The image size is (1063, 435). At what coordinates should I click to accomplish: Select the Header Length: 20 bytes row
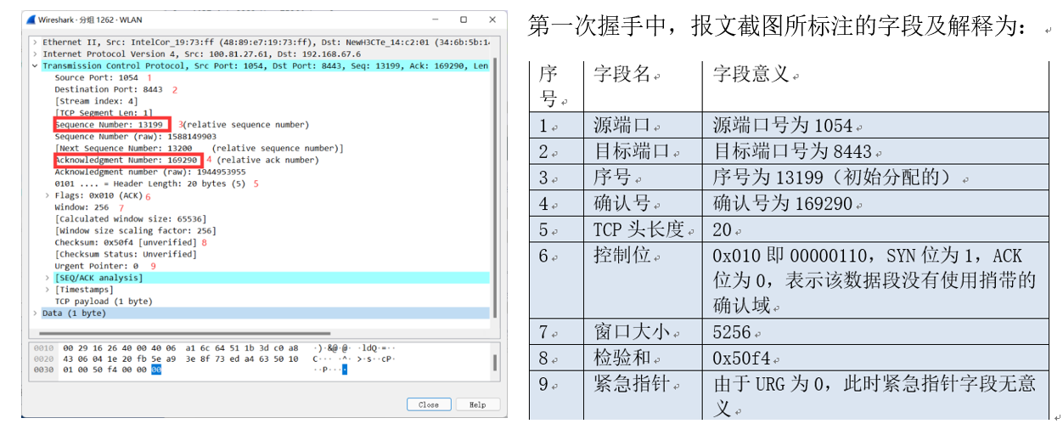pos(149,184)
